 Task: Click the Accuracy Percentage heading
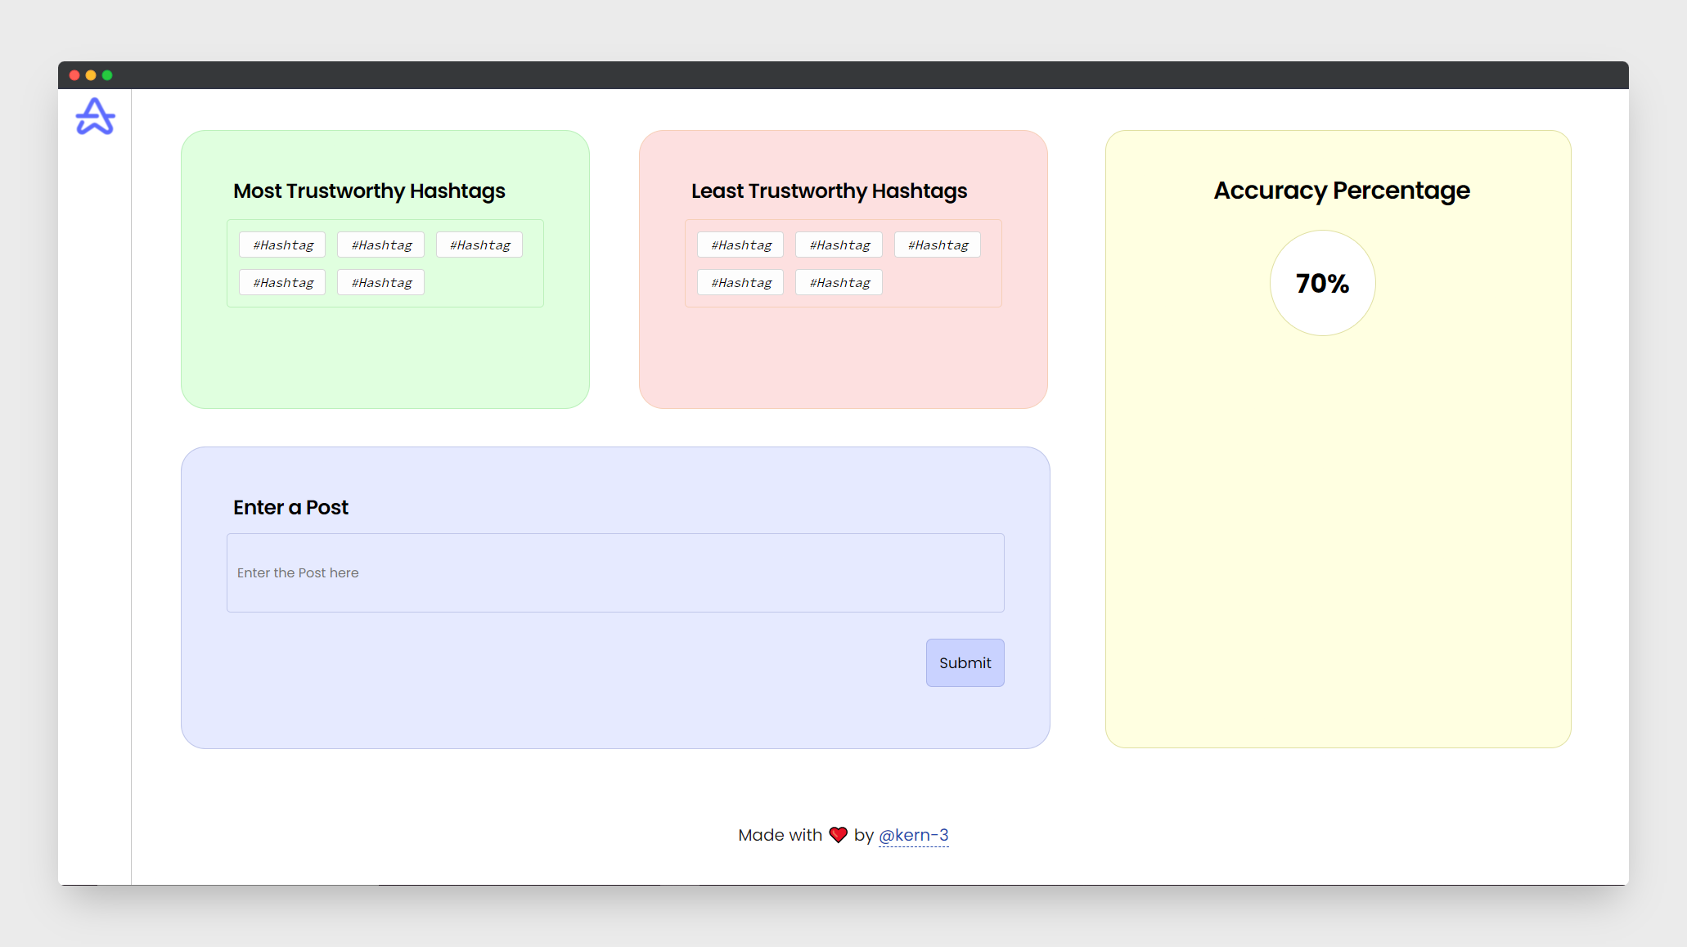click(x=1341, y=191)
